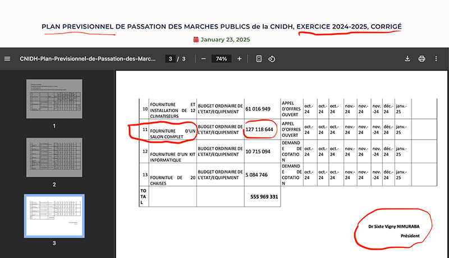Click total page count 3 in toolbar
This screenshot has height=258, width=449.
(184, 59)
